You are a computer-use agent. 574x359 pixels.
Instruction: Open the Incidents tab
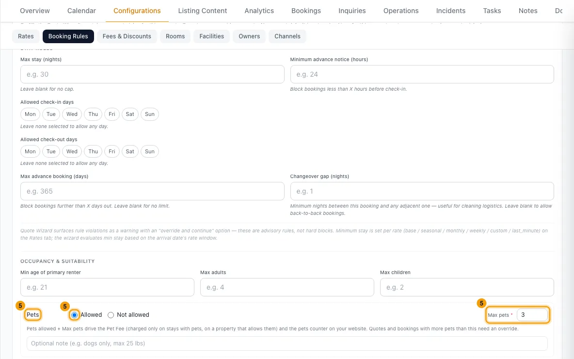click(451, 11)
